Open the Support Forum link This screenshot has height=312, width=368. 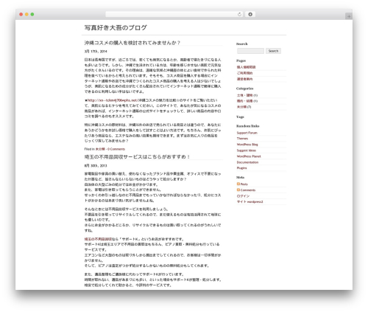click(x=247, y=133)
